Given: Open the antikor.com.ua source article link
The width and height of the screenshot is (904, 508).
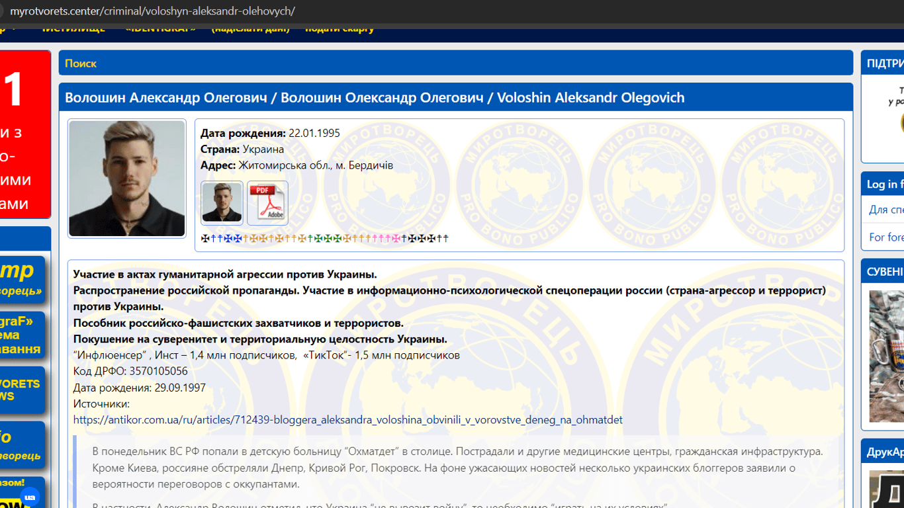Looking at the screenshot, I should (x=347, y=419).
